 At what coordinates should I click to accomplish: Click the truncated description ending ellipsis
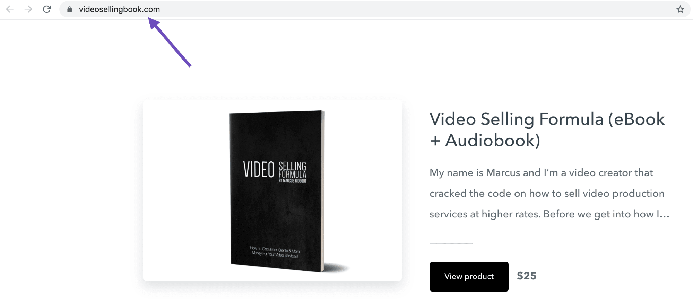coord(664,215)
